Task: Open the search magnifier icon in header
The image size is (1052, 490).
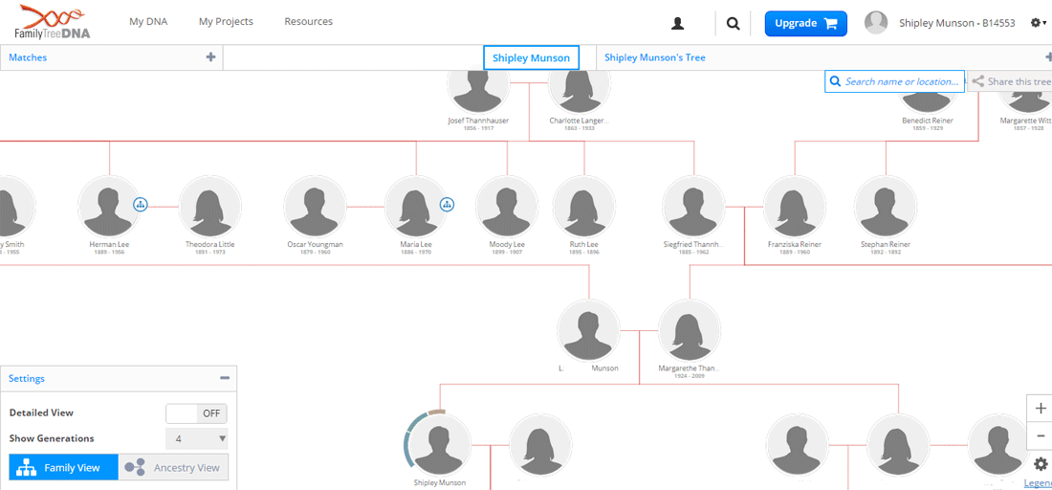Action: 734,24
